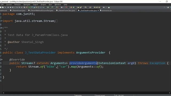Open the Project menu

[43, 5]
